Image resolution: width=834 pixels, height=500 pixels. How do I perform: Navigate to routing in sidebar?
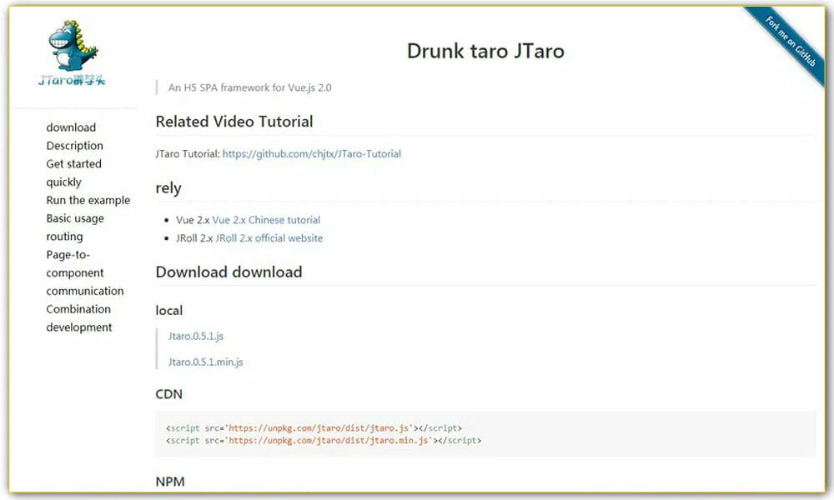pos(64,237)
